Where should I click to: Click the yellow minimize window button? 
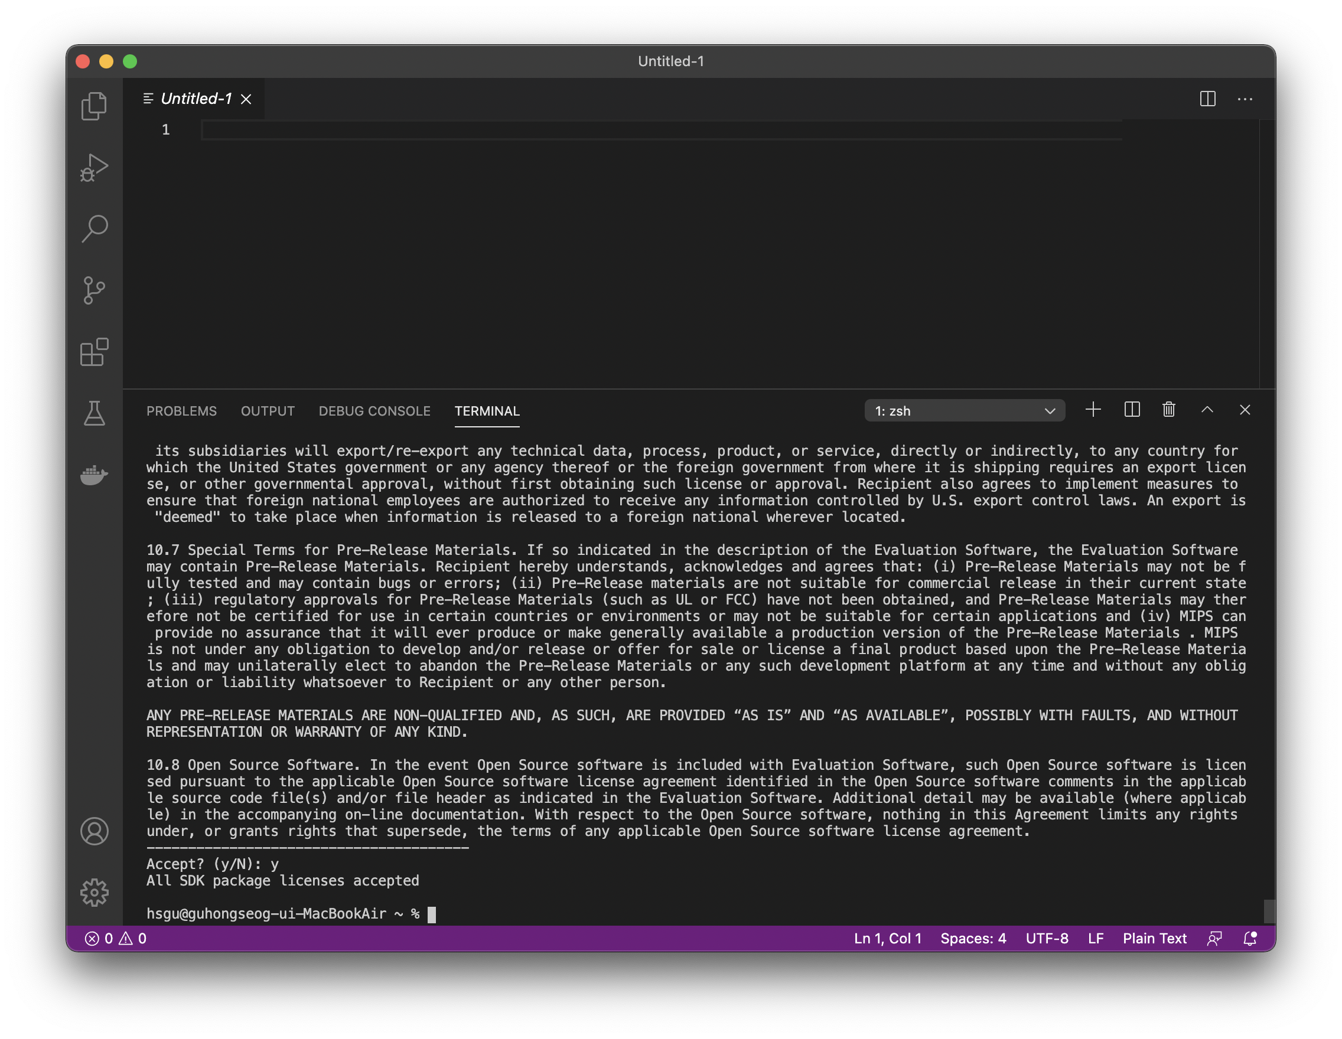tap(106, 61)
